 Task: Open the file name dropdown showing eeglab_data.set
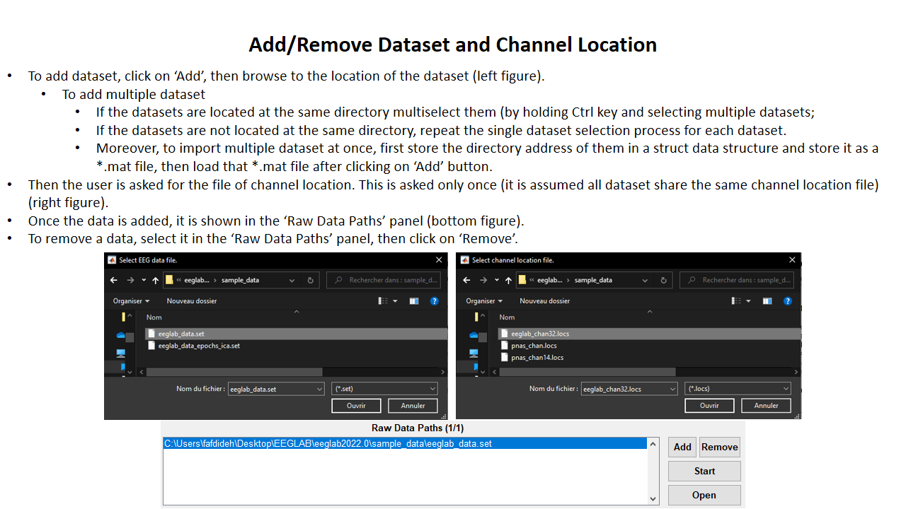(319, 389)
